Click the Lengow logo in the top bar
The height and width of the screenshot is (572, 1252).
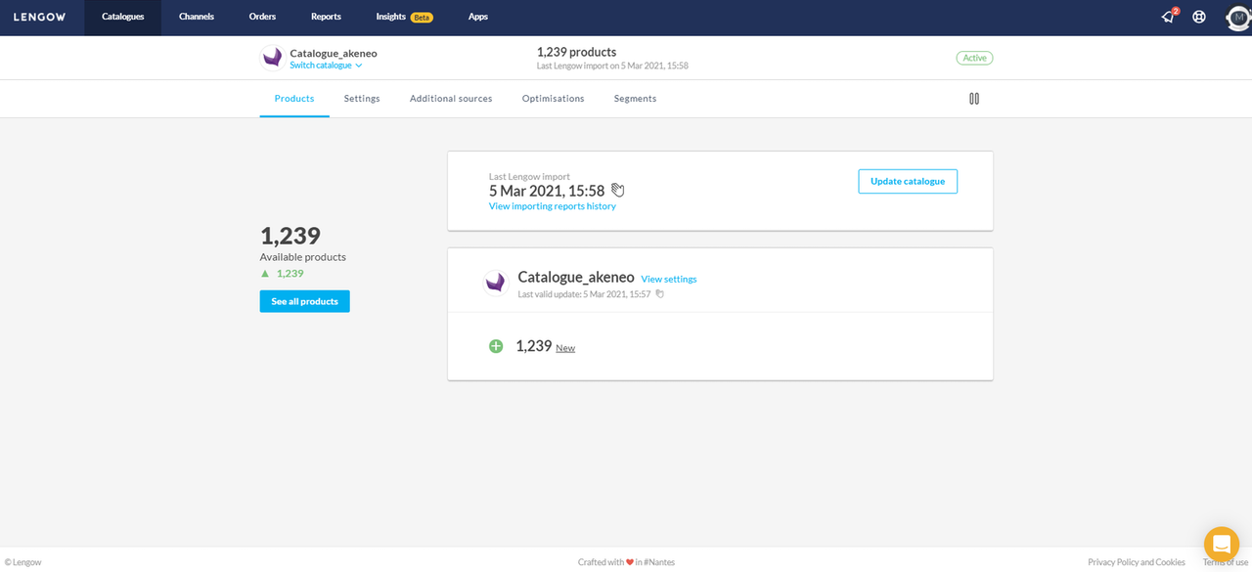(40, 17)
